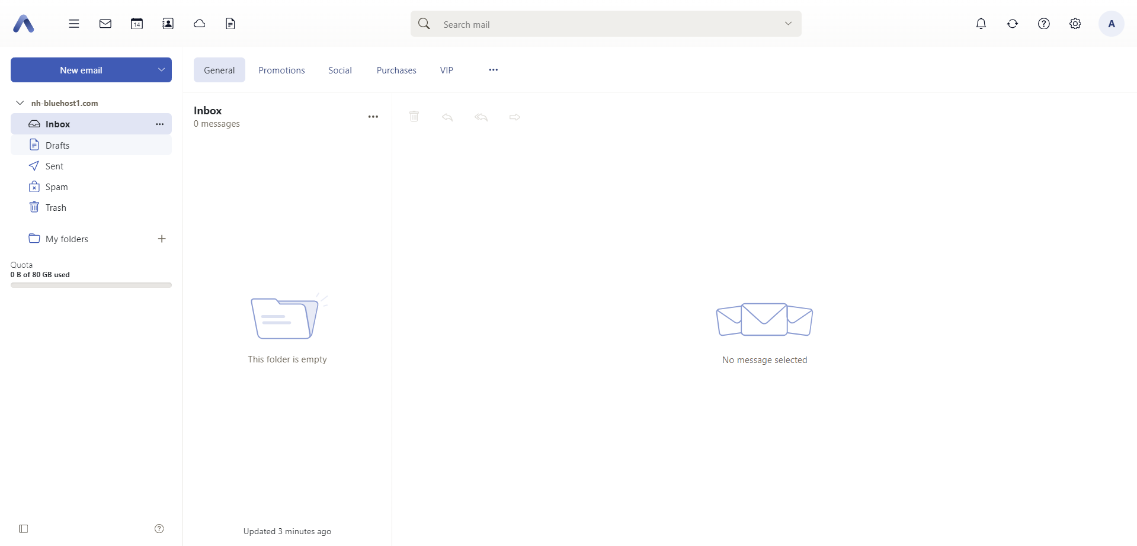1137x546 pixels.
Task: Click the storage quota usage bar
Action: (91, 285)
